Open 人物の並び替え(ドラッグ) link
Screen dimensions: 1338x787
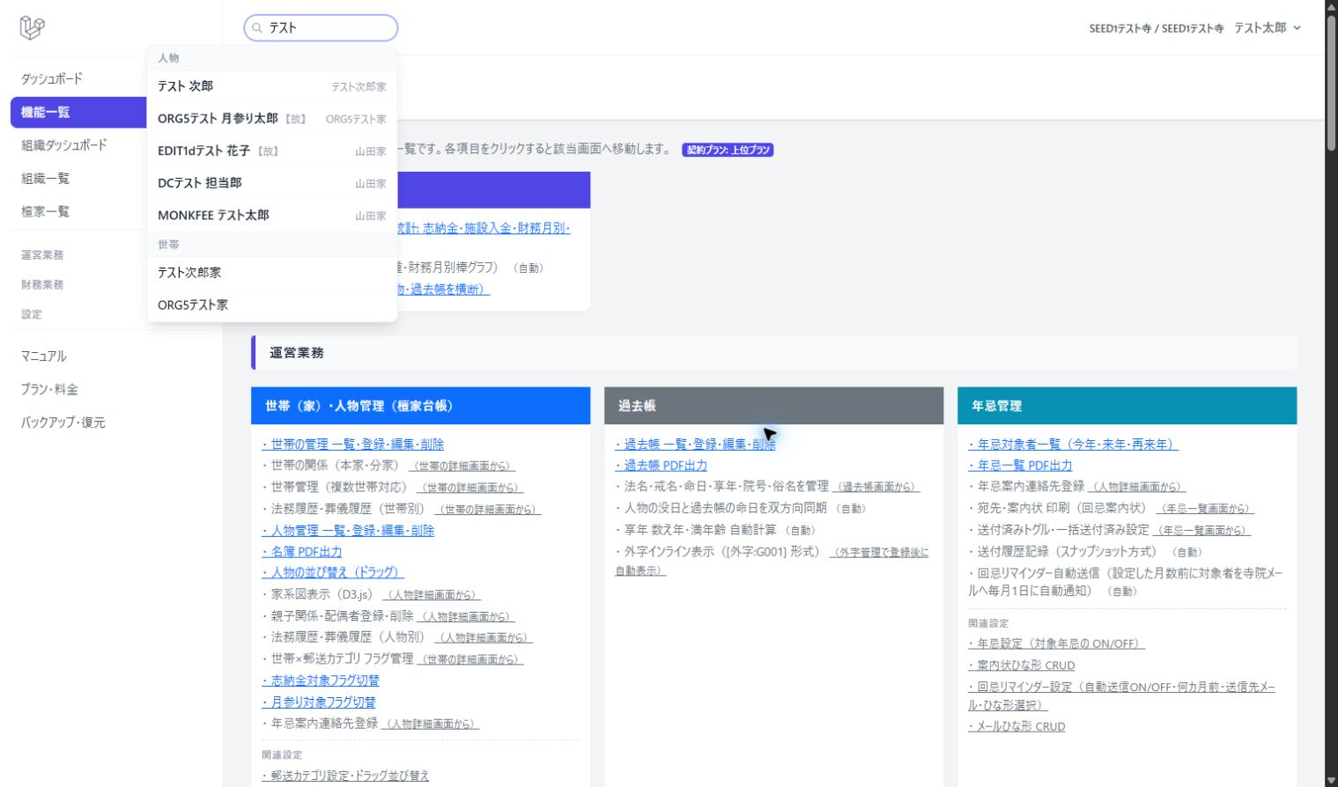pos(332,573)
